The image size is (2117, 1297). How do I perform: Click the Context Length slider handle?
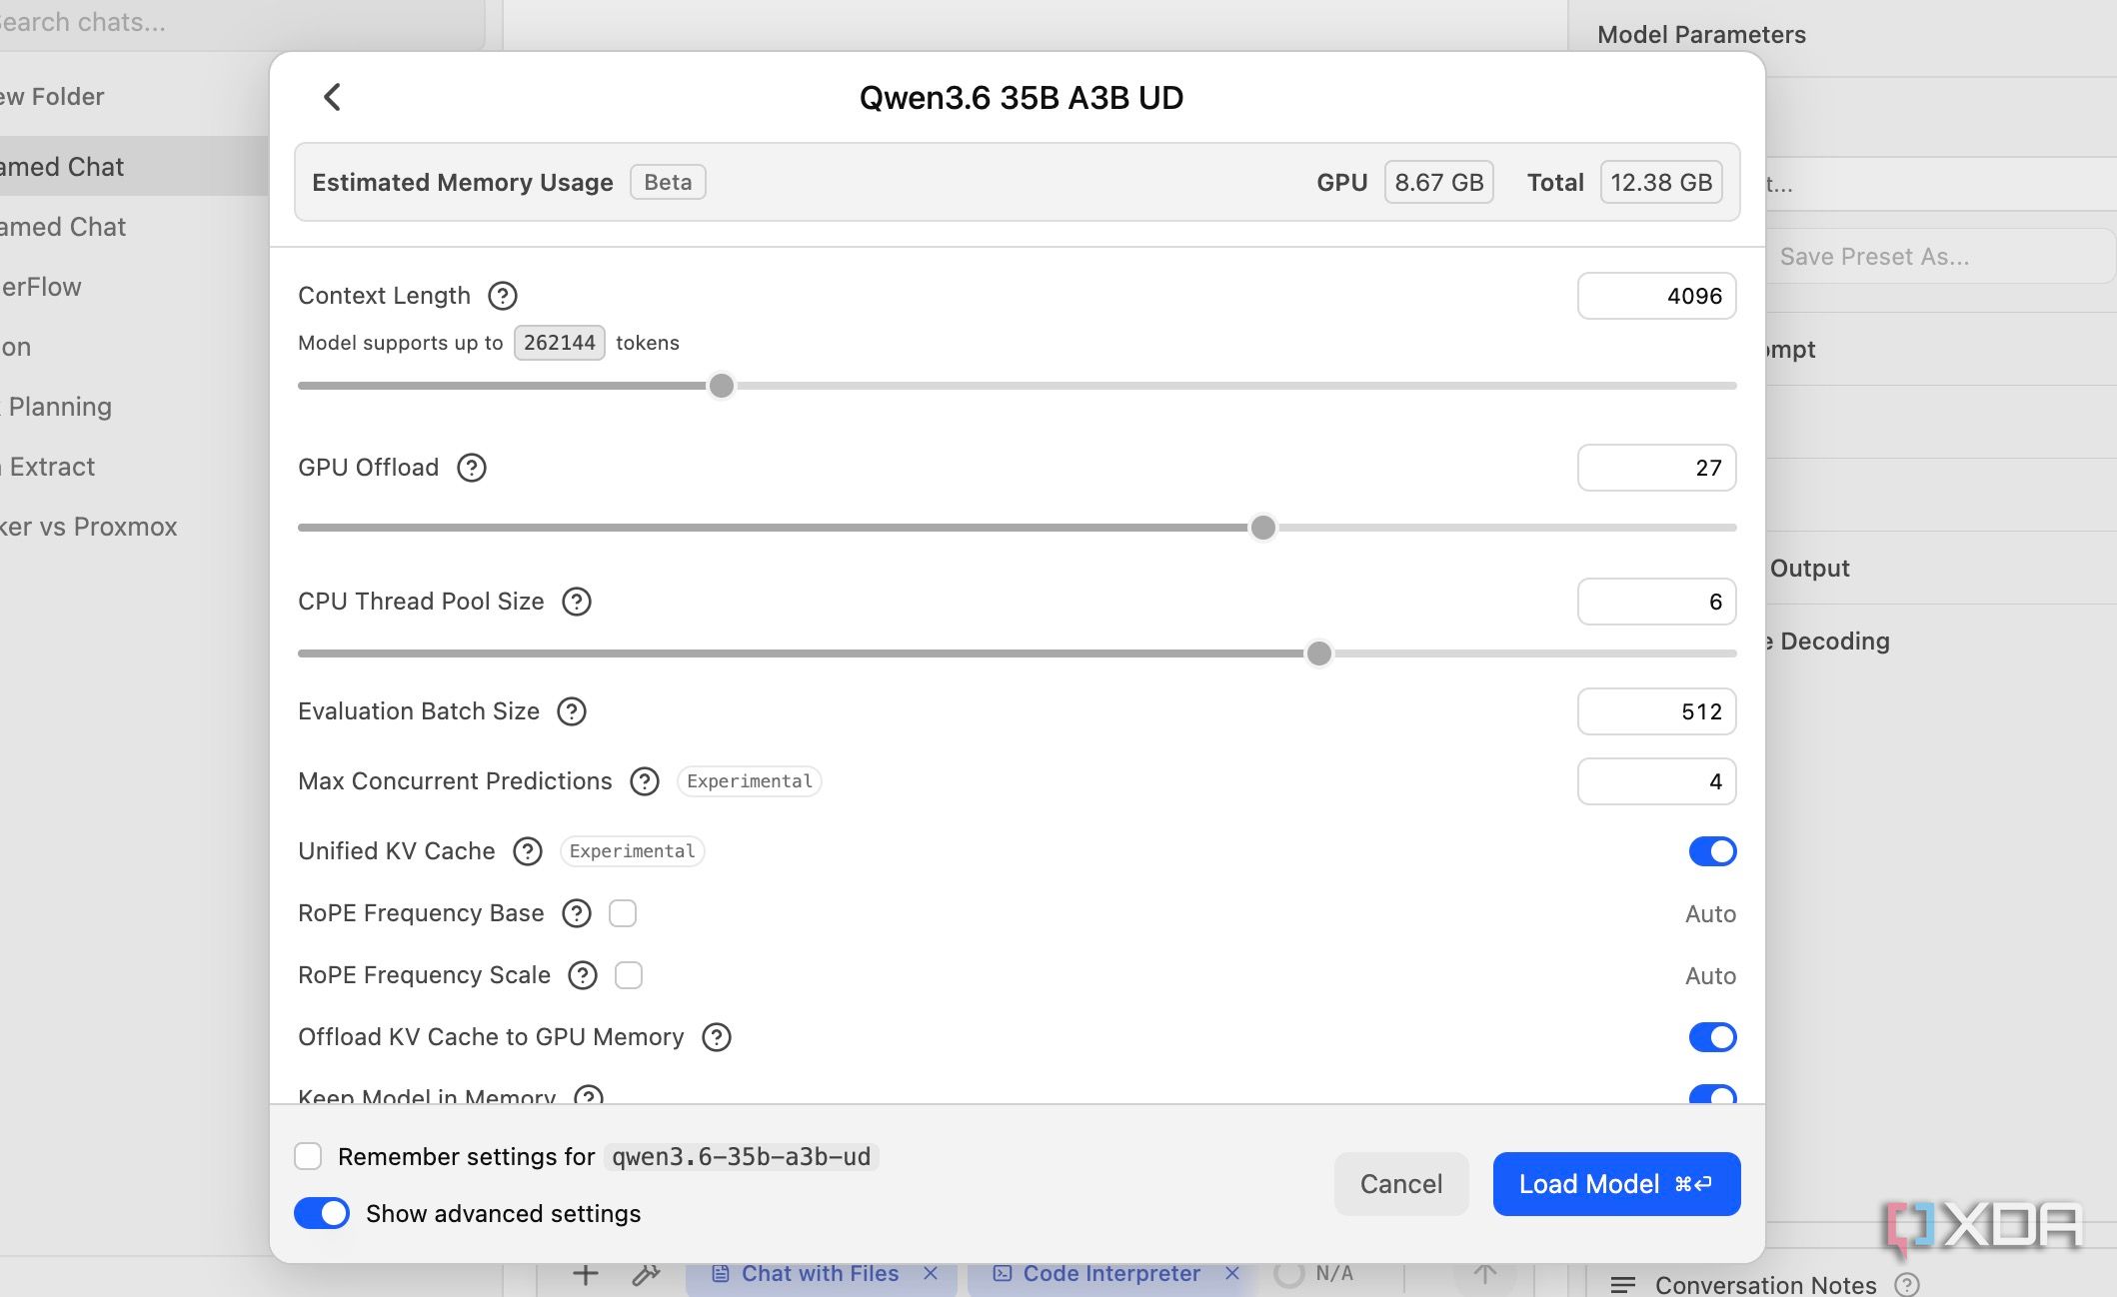[x=722, y=386]
